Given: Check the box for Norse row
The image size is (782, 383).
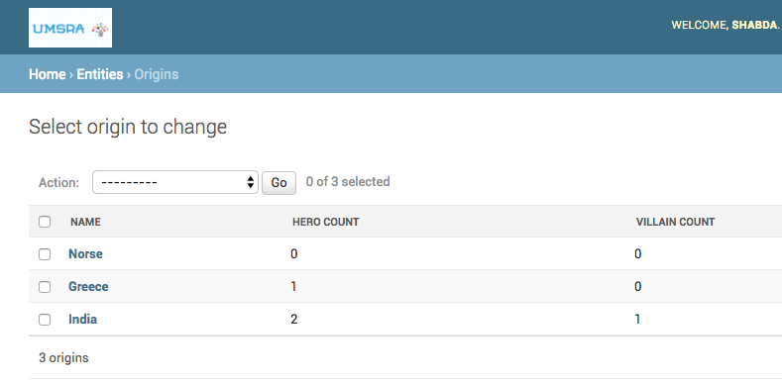Looking at the screenshot, I should click(45, 254).
